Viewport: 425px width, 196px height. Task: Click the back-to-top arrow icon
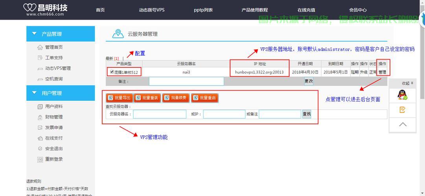(x=402, y=125)
